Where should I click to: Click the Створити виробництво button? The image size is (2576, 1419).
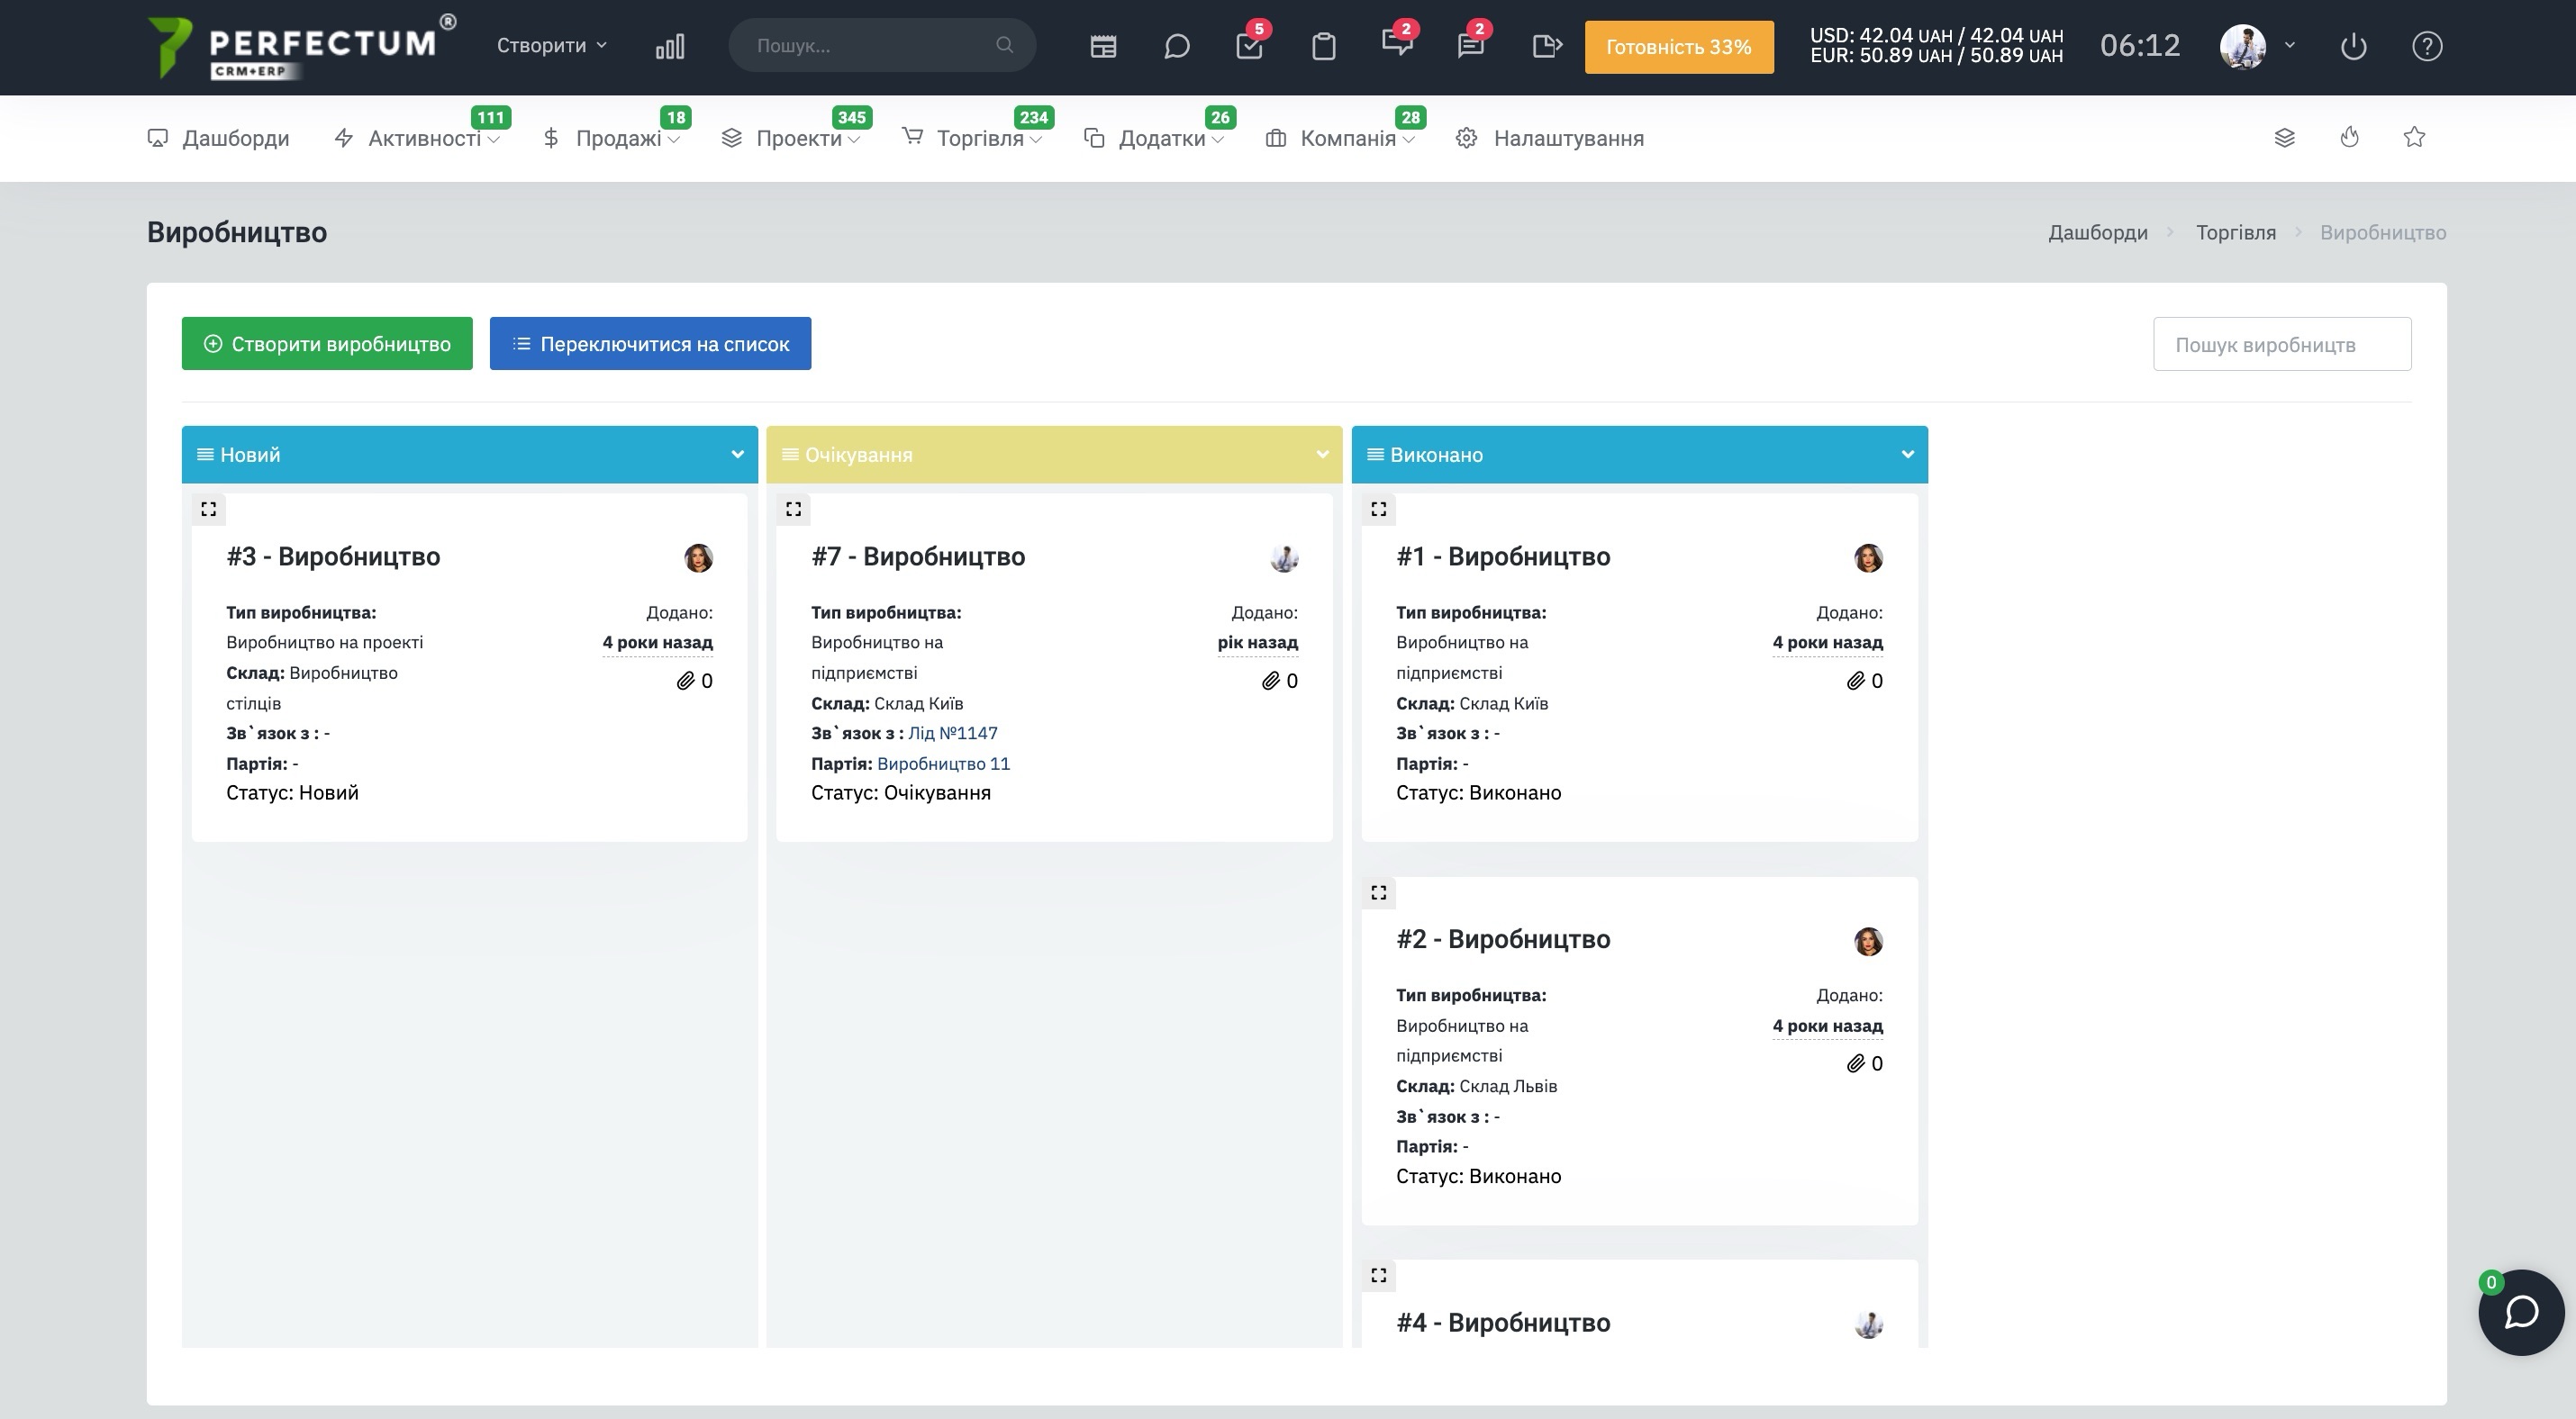pyautogui.click(x=327, y=344)
